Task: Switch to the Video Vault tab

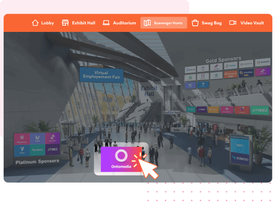Action: tap(247, 23)
